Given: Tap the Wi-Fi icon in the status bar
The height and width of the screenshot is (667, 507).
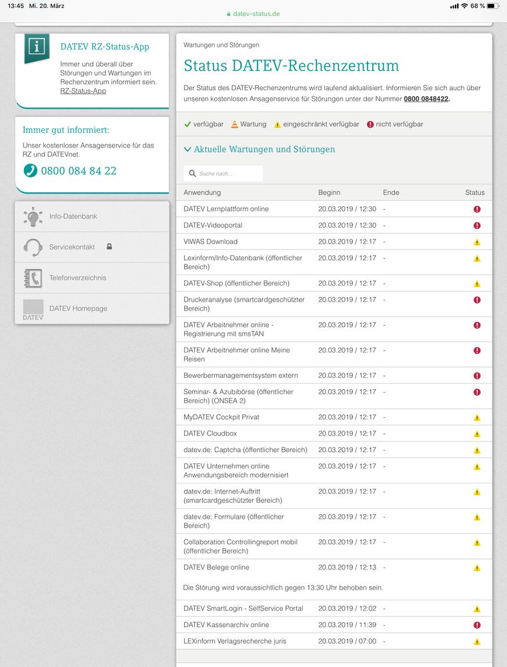Looking at the screenshot, I should point(464,6).
